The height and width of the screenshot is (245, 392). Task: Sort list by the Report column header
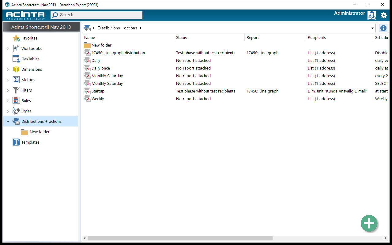pyautogui.click(x=275, y=38)
